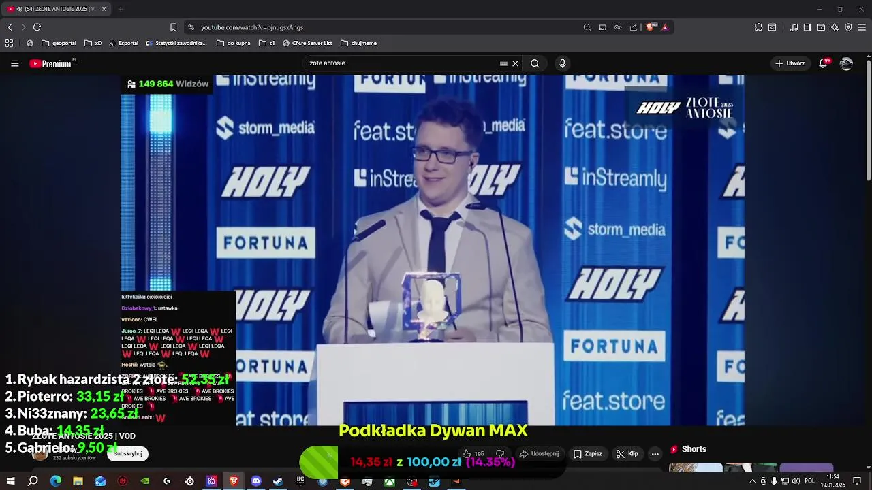
Task: Open the Brave Rewards triangle icon
Action: [x=665, y=27]
